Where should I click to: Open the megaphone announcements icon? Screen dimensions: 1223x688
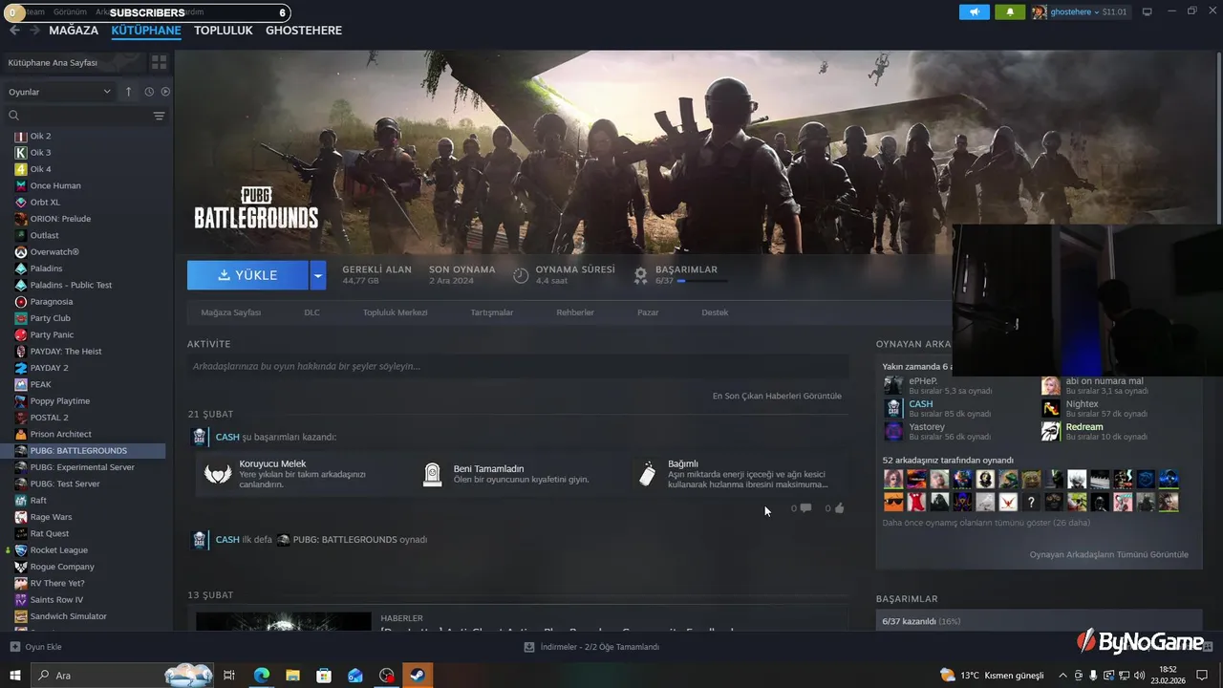(975, 11)
